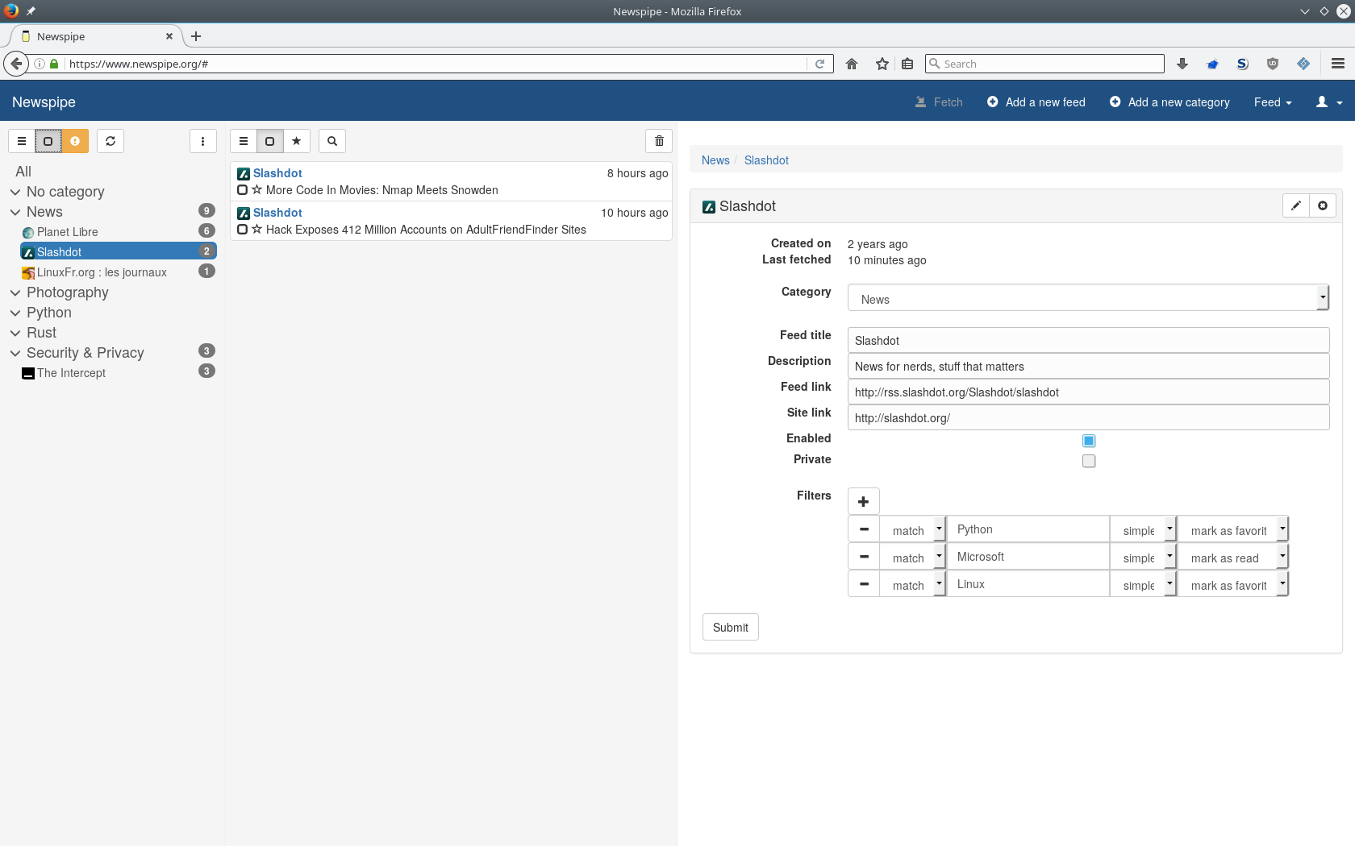The width and height of the screenshot is (1355, 846).
Task: Bookmark this page with the star
Action: pyautogui.click(x=882, y=64)
